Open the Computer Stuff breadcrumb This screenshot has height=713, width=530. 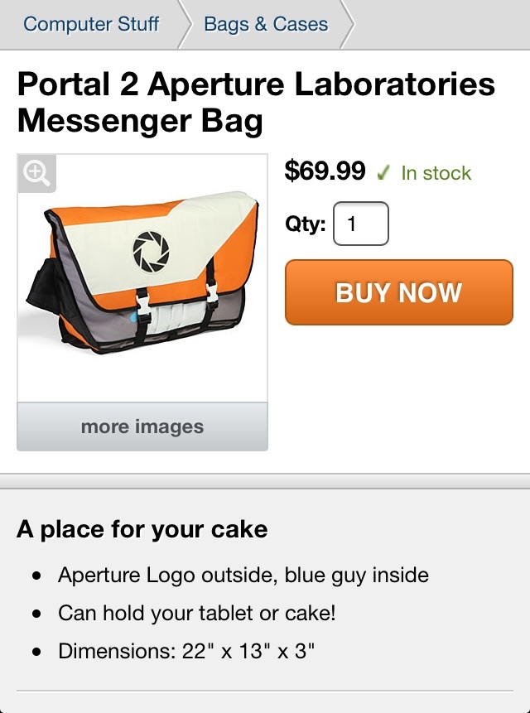[x=91, y=24]
